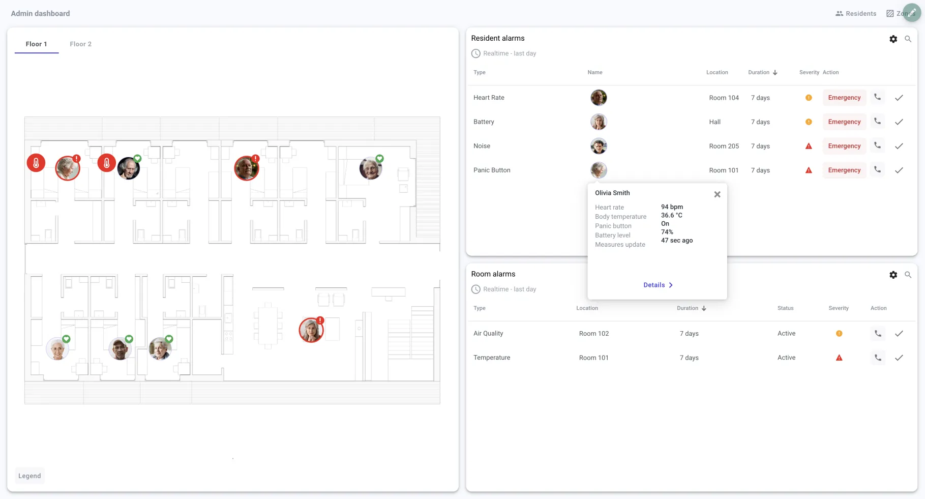This screenshot has height=499, width=925.
Task: Call about the Temperature alarm in Room 101
Action: point(877,358)
